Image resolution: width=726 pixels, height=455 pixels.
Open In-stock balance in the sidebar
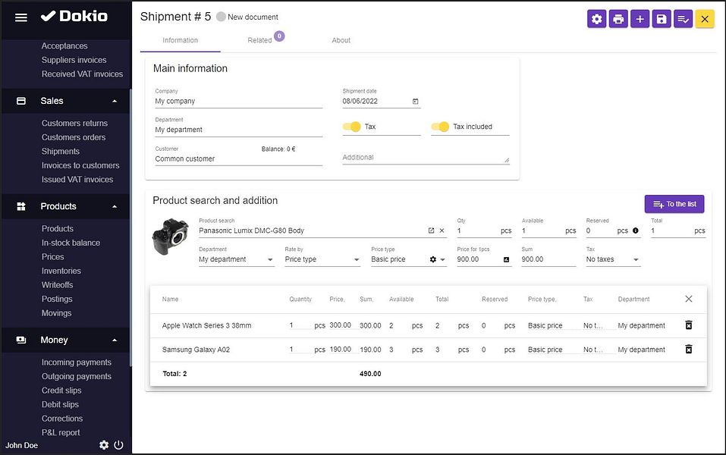(71, 243)
